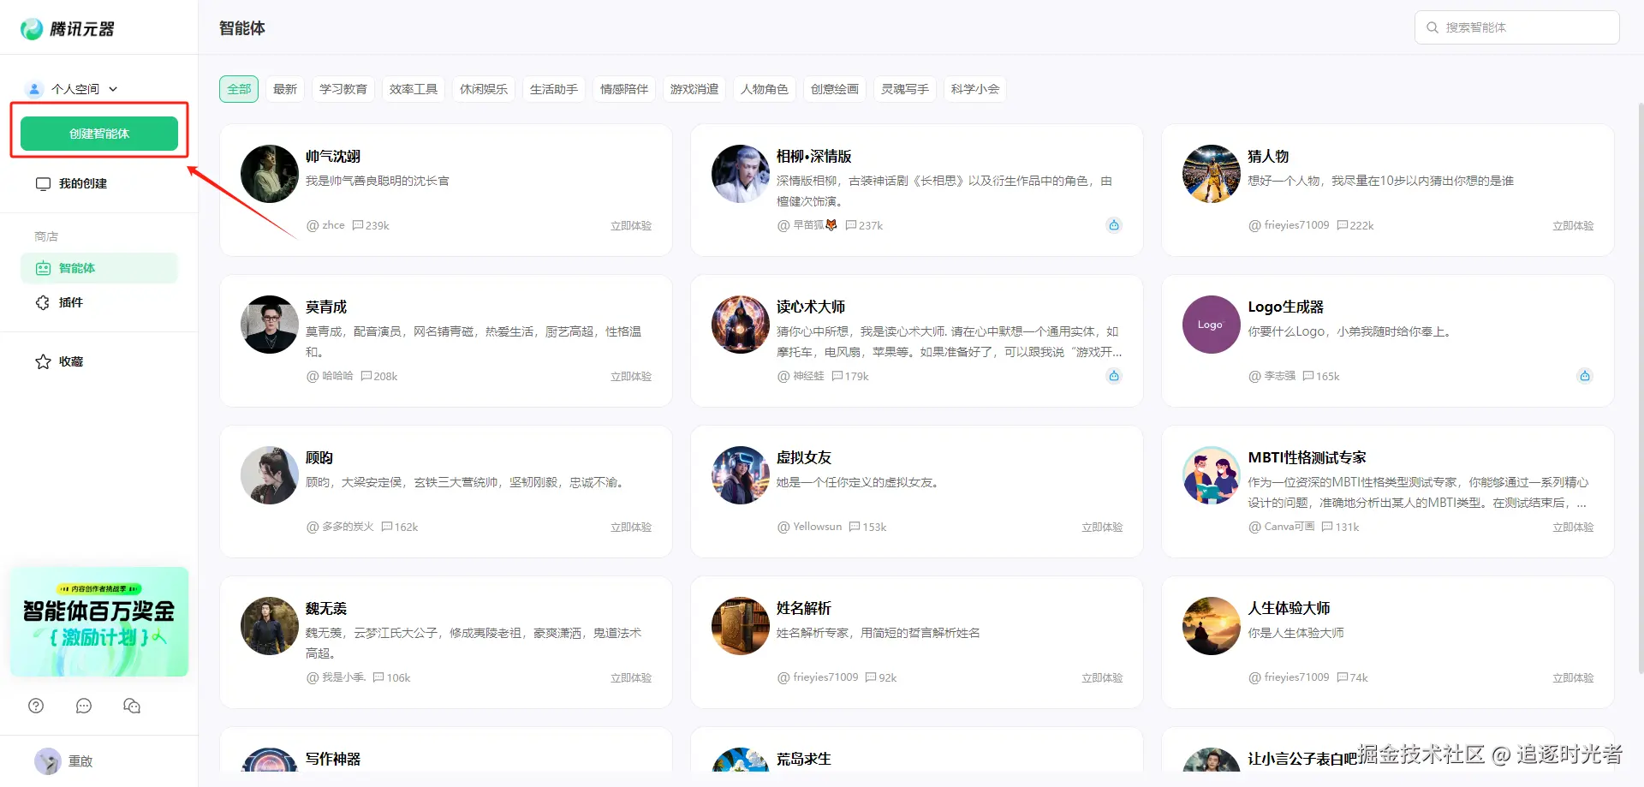The image size is (1644, 787).
Task: Click the 帅气沈翊 avatar image
Action: click(x=270, y=174)
